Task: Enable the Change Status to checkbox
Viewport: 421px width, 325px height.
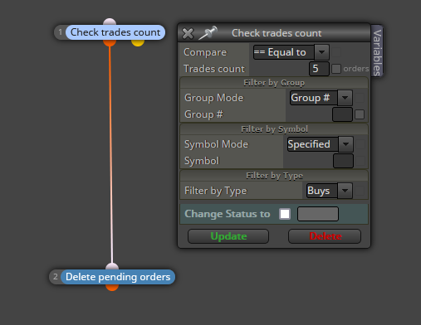Action: click(285, 214)
